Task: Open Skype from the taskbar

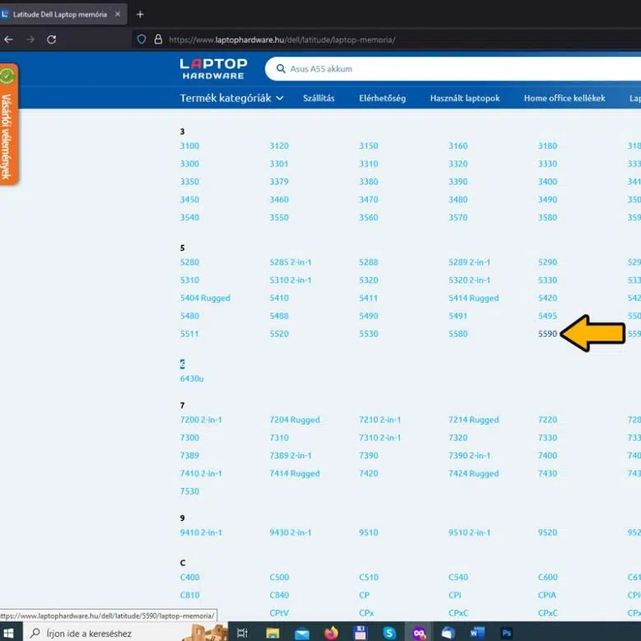Action: click(x=389, y=634)
